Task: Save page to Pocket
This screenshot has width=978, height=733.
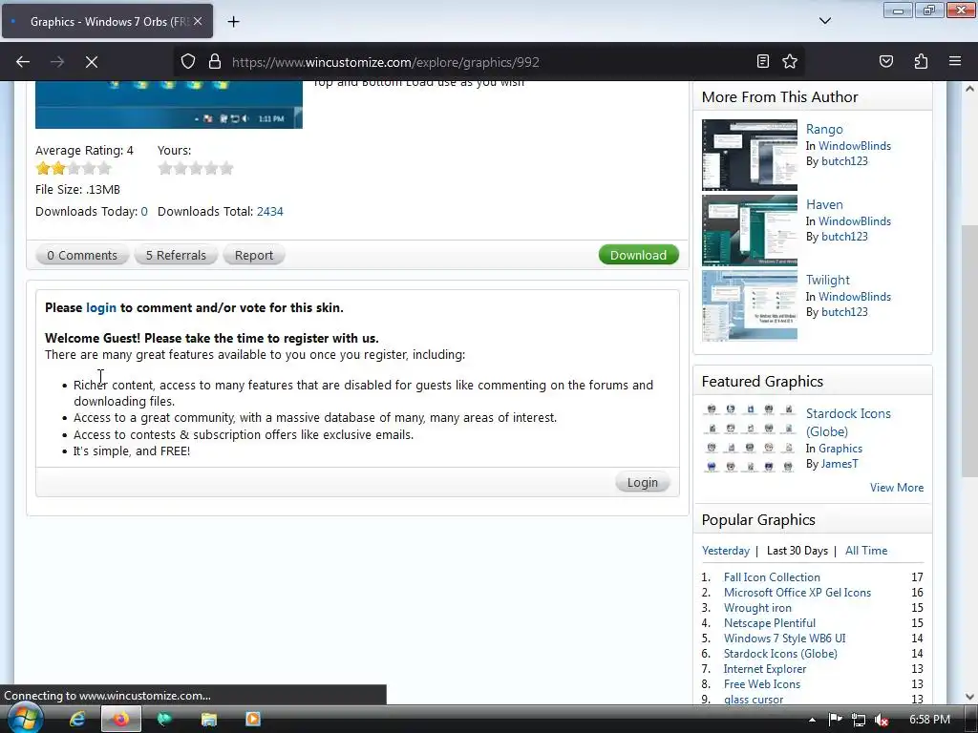Action: coord(885,62)
